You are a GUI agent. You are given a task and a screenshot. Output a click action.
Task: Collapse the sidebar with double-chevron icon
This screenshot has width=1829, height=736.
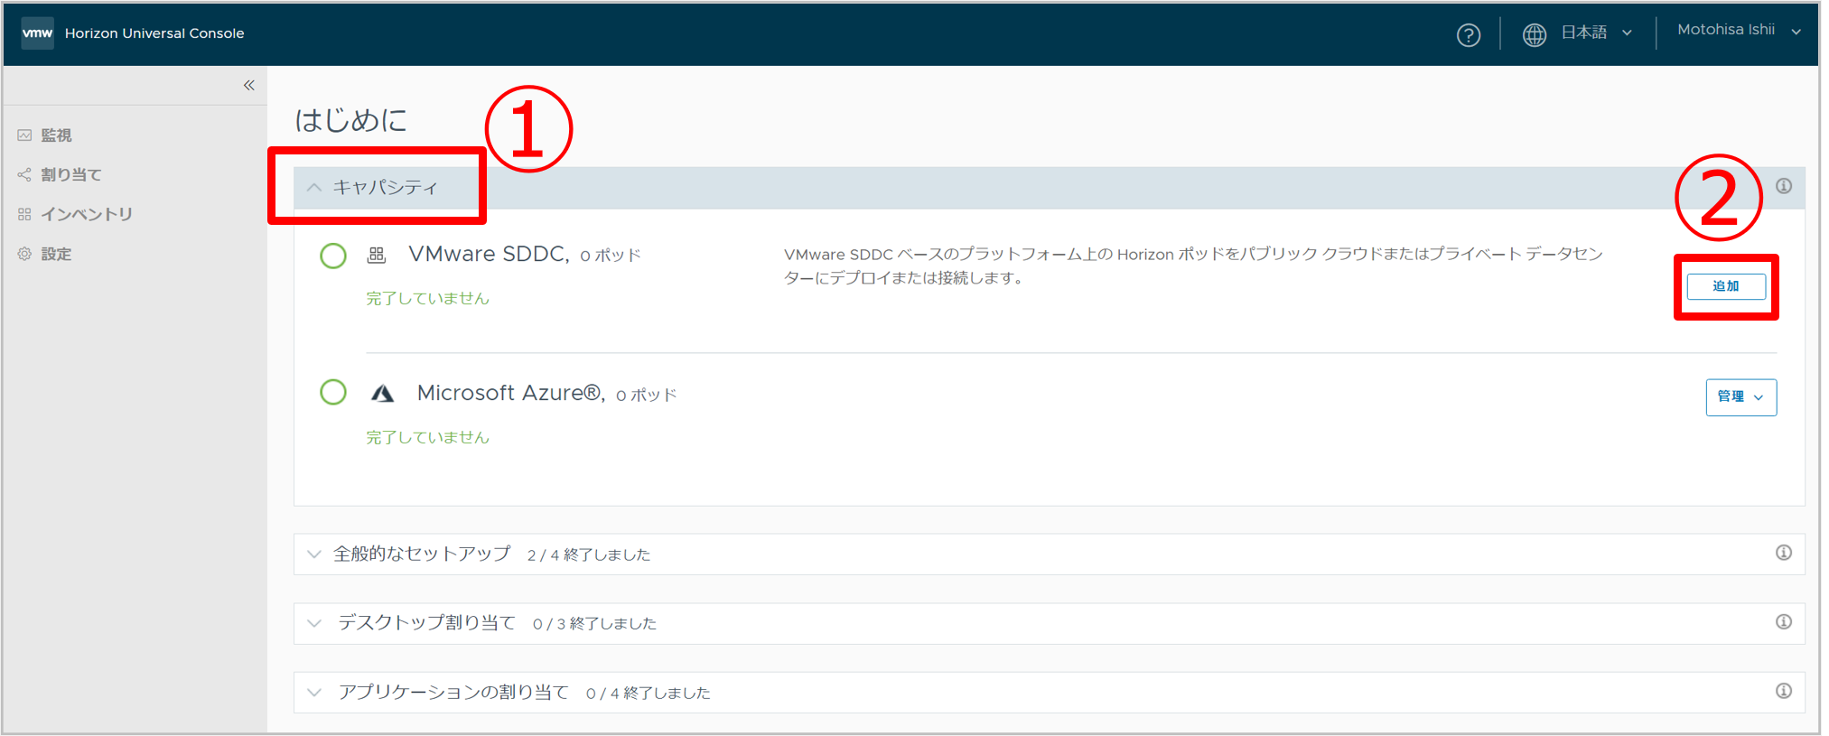tap(249, 85)
